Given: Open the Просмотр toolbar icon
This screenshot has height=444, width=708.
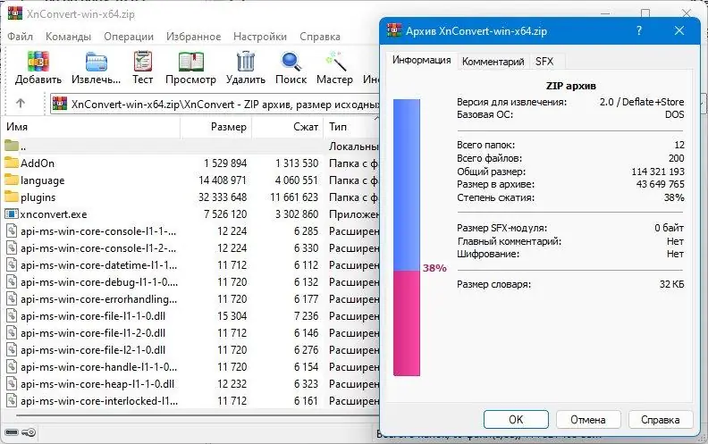Looking at the screenshot, I should pyautogui.click(x=191, y=62).
